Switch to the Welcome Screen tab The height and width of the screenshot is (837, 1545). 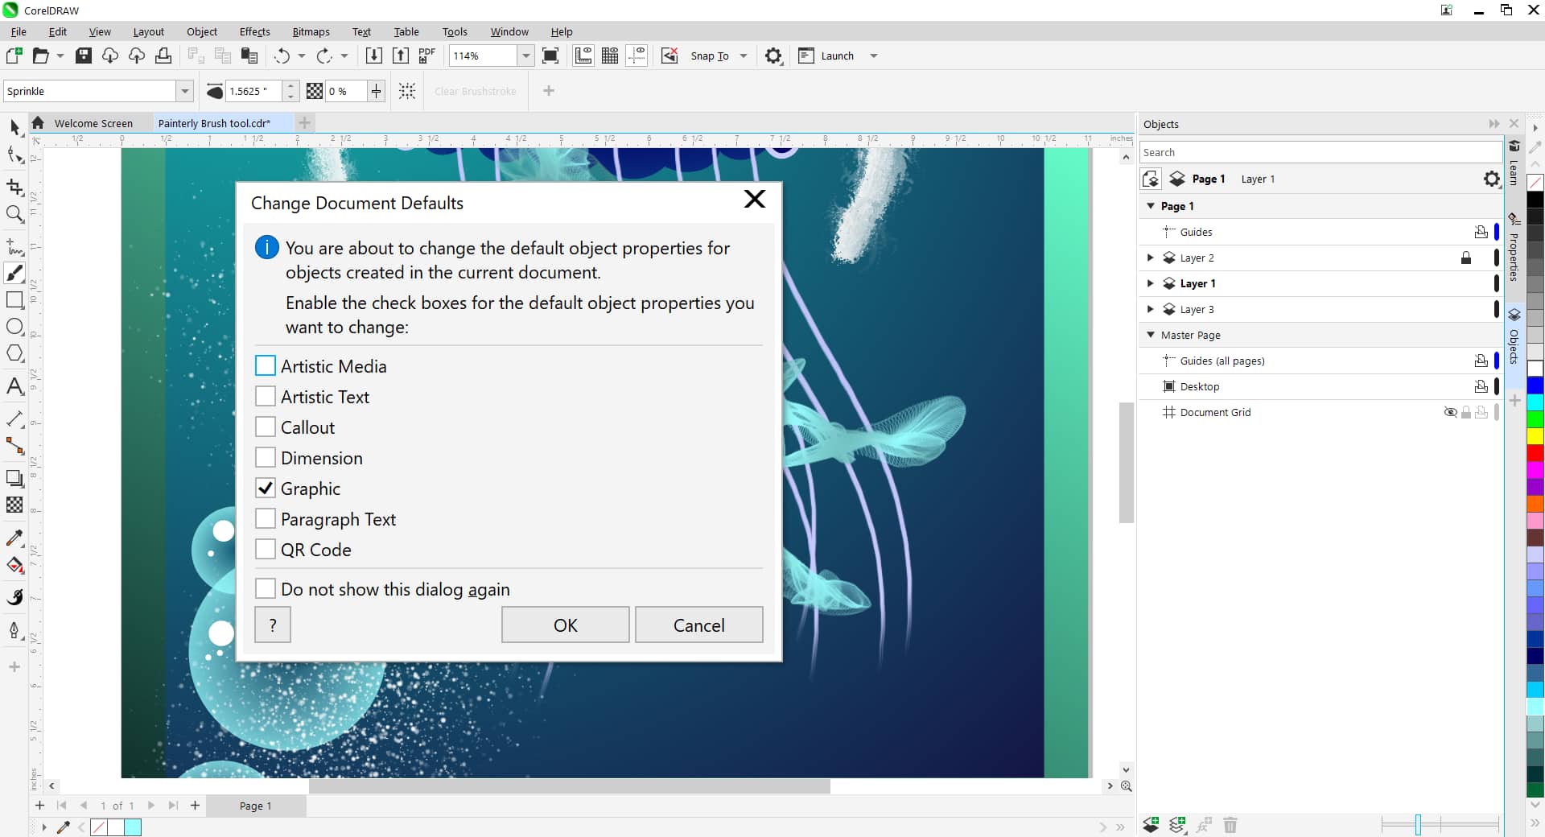(93, 123)
